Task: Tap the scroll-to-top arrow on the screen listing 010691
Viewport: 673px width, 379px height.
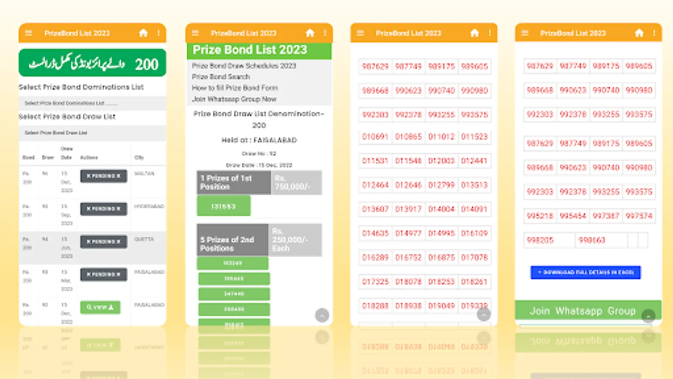Action: (484, 314)
